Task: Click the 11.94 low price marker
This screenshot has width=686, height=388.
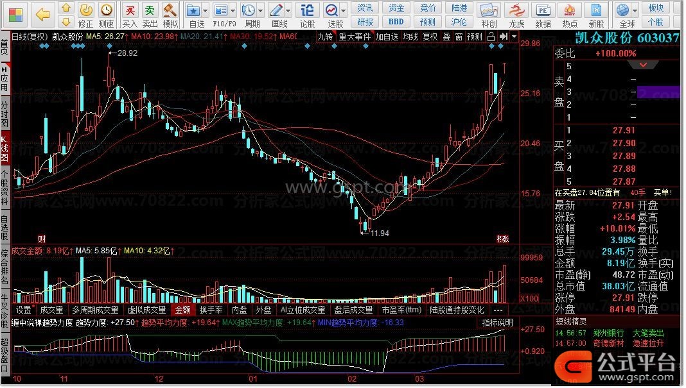Action: pos(379,233)
